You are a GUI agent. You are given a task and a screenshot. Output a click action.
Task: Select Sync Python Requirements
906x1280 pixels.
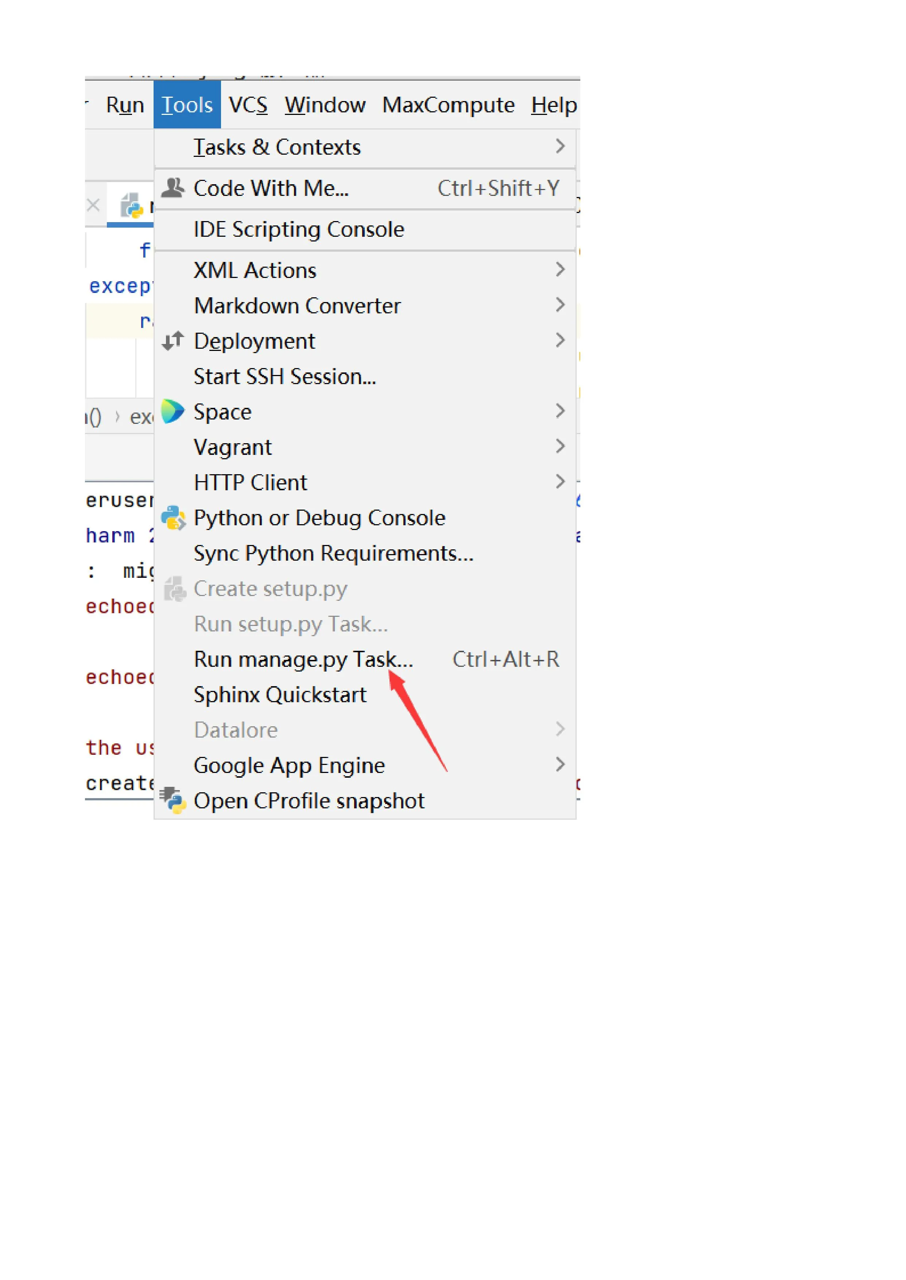(333, 553)
